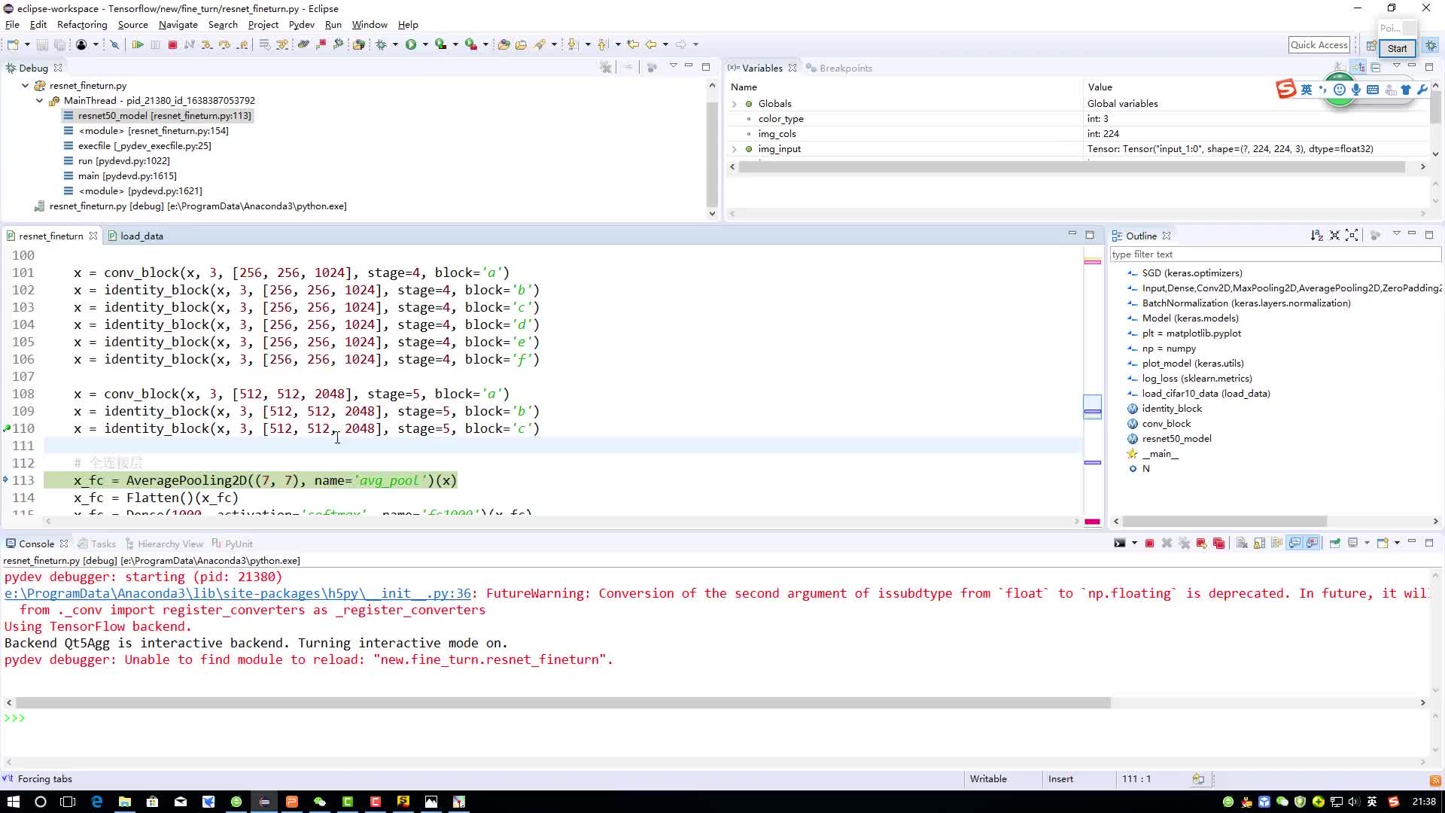Collapse the resnet_fineturn.py debug tree node
The width and height of the screenshot is (1445, 813).
point(25,86)
